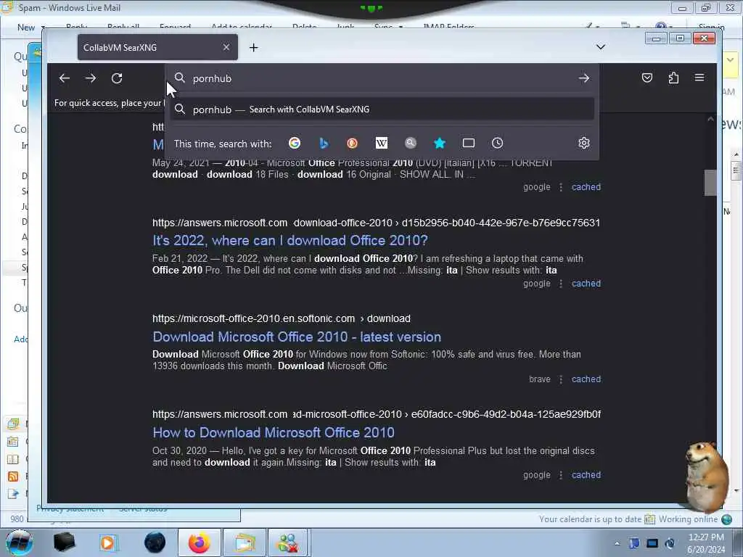Launch Windows Media Player from the taskbar
Image resolution: width=743 pixels, height=557 pixels.
point(107,542)
